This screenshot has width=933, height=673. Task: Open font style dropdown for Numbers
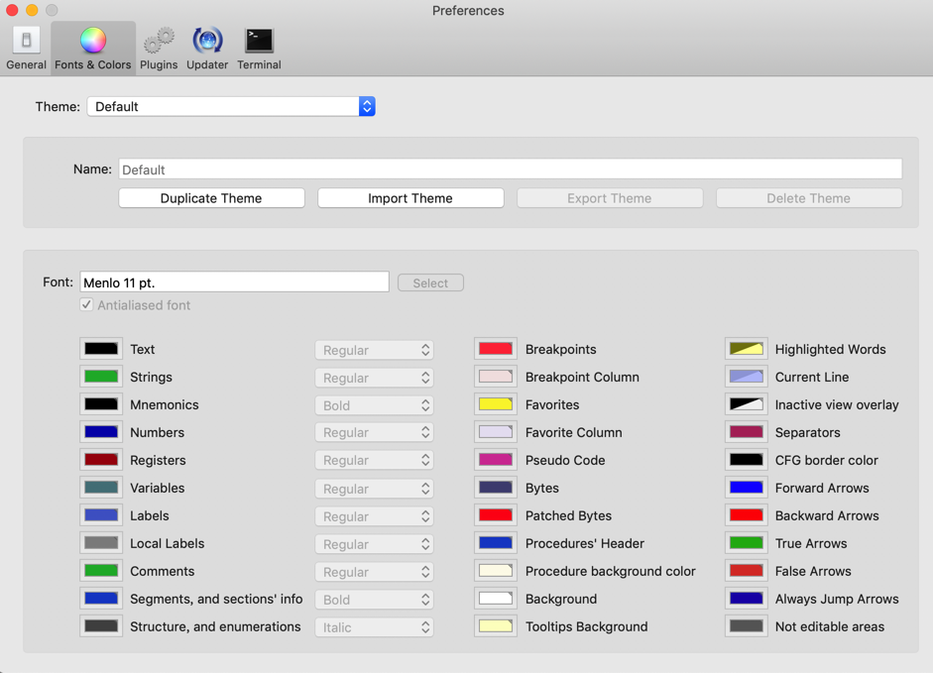tap(374, 432)
